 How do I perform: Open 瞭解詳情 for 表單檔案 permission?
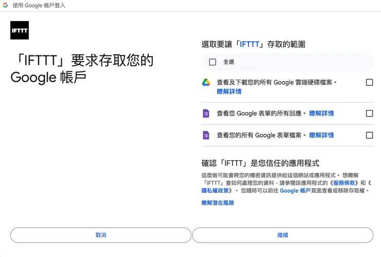pyautogui.click(x=321, y=135)
